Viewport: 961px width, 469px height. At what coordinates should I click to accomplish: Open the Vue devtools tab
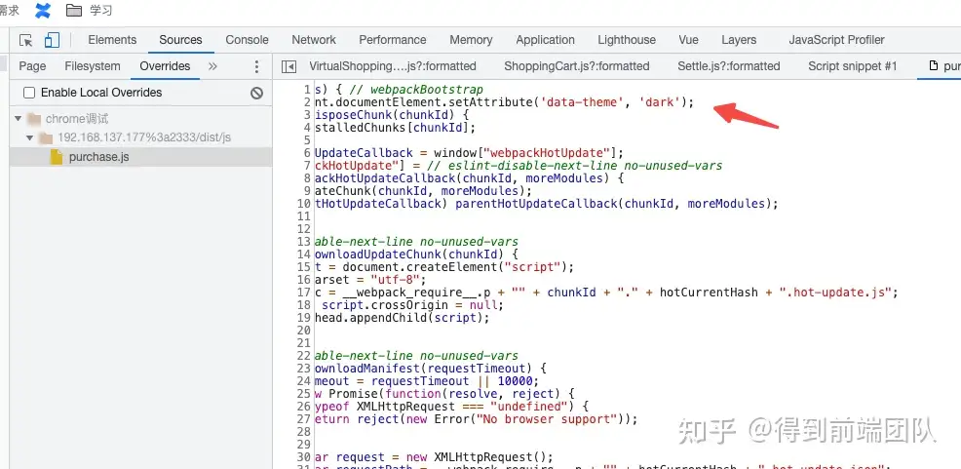click(688, 40)
